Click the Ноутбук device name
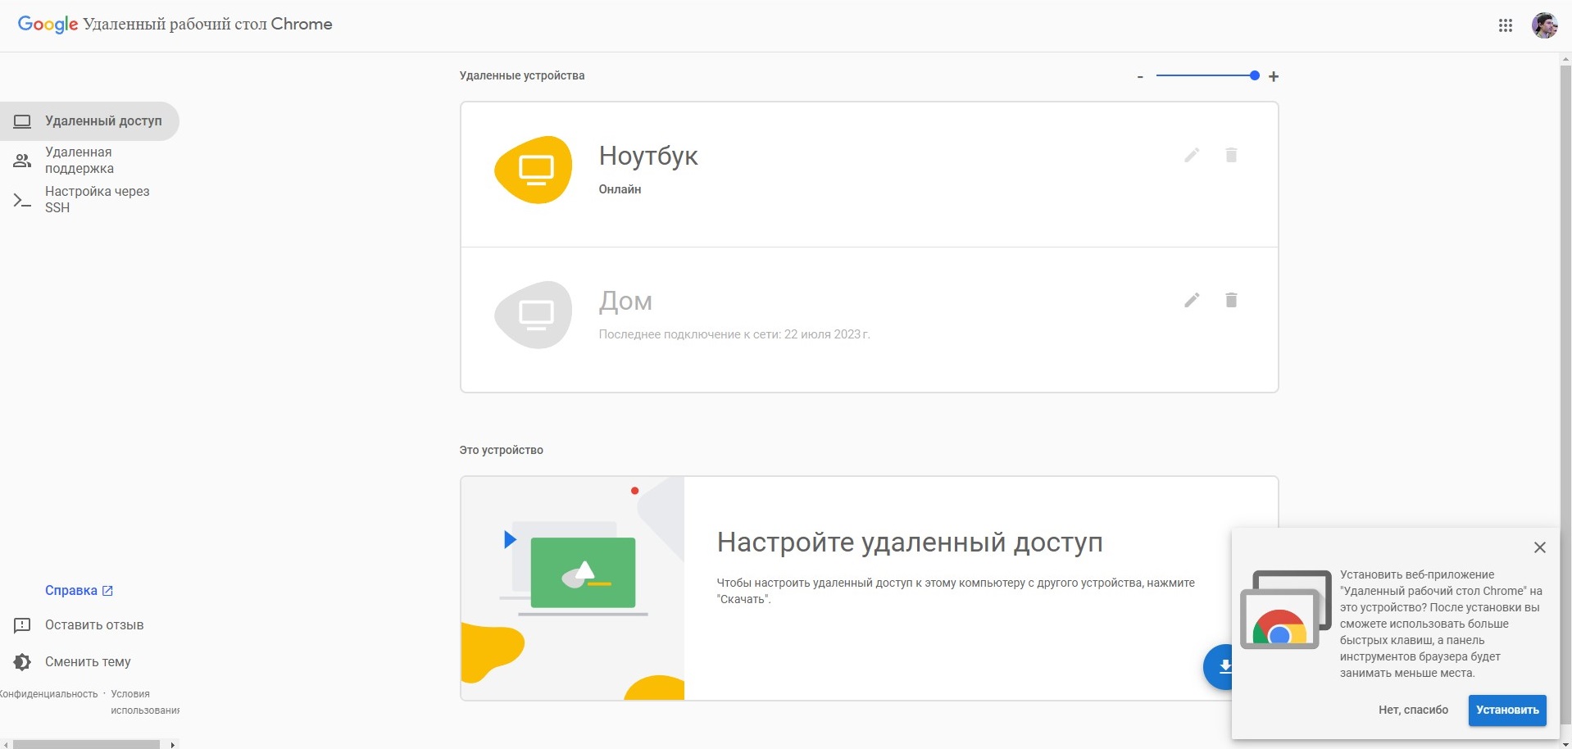 648,156
